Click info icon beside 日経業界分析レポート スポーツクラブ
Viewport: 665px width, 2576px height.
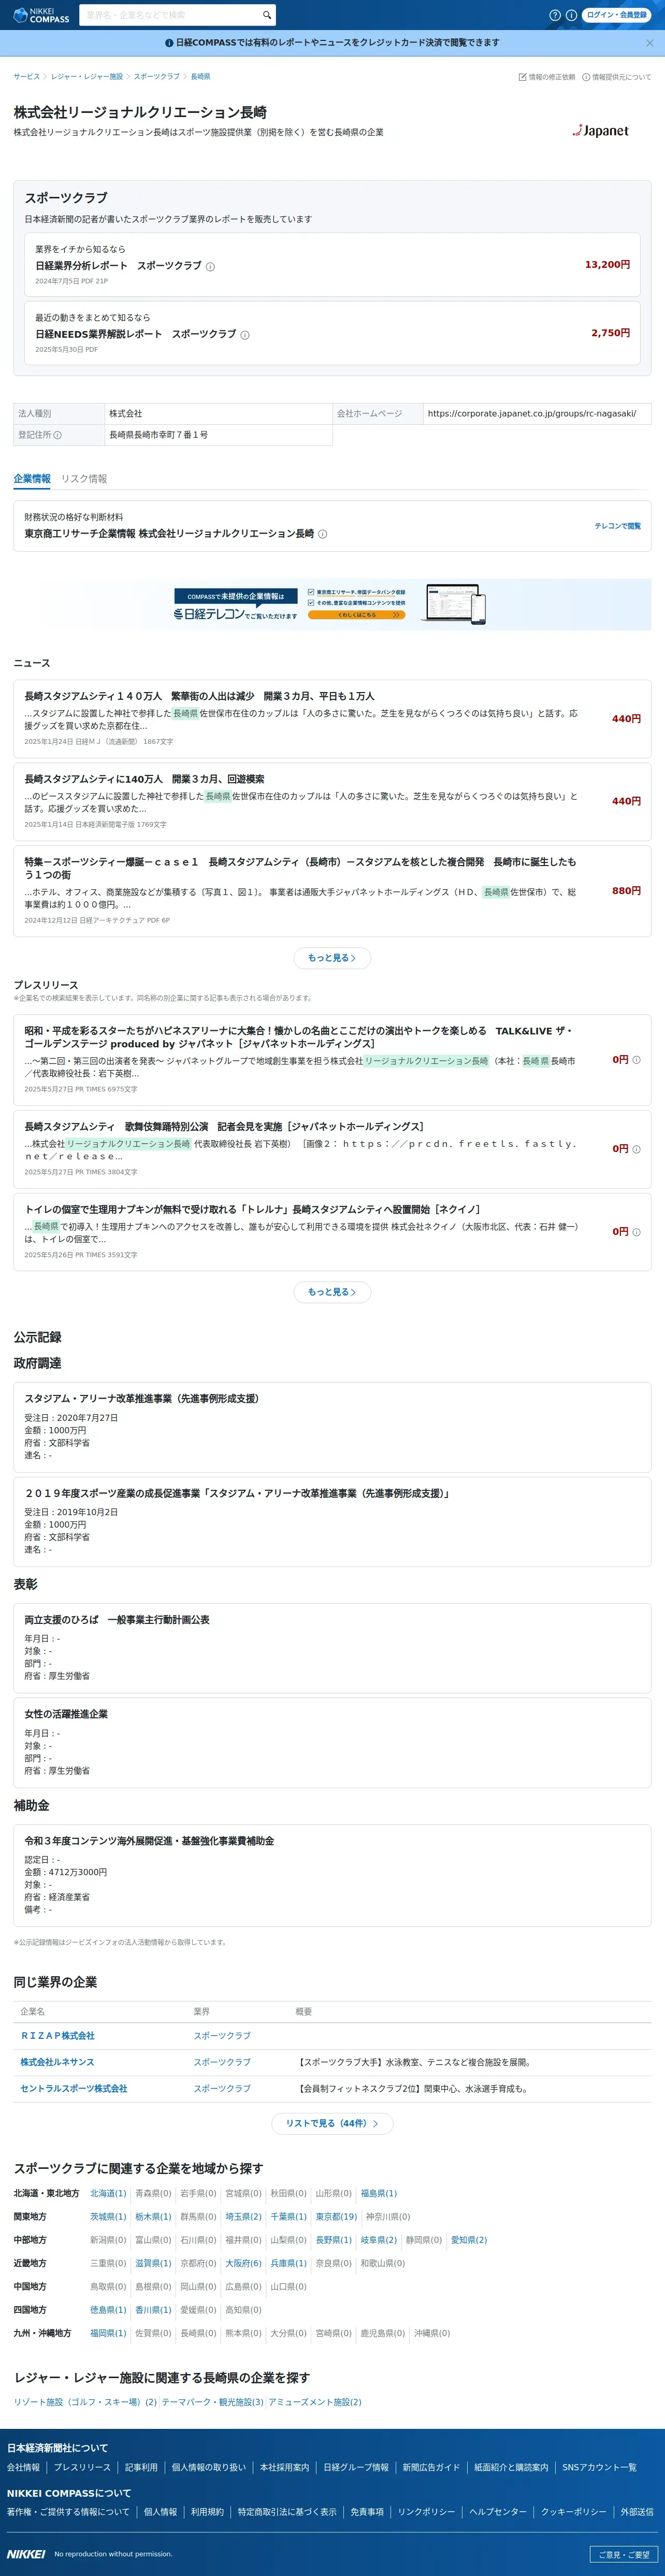(x=210, y=267)
